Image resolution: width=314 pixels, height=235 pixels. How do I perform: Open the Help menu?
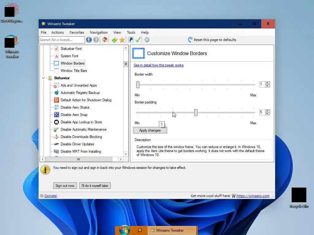tap(145, 32)
